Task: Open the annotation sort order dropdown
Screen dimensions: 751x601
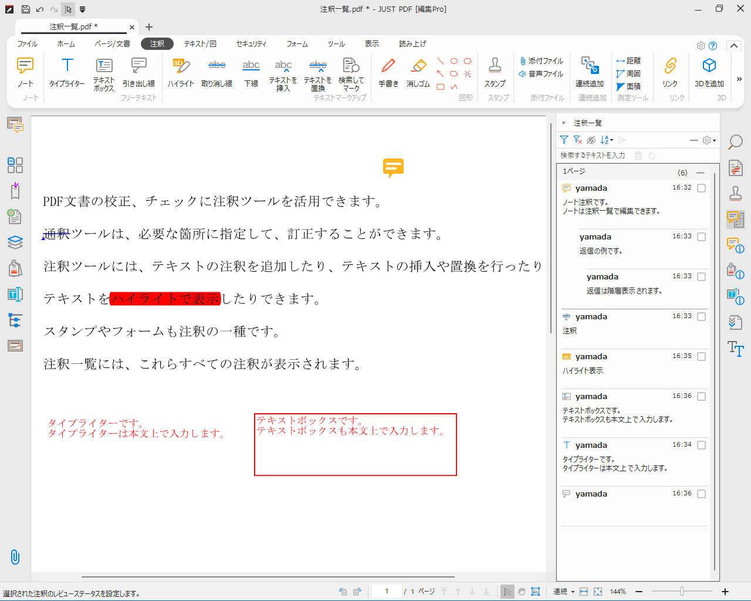Action: [x=606, y=140]
